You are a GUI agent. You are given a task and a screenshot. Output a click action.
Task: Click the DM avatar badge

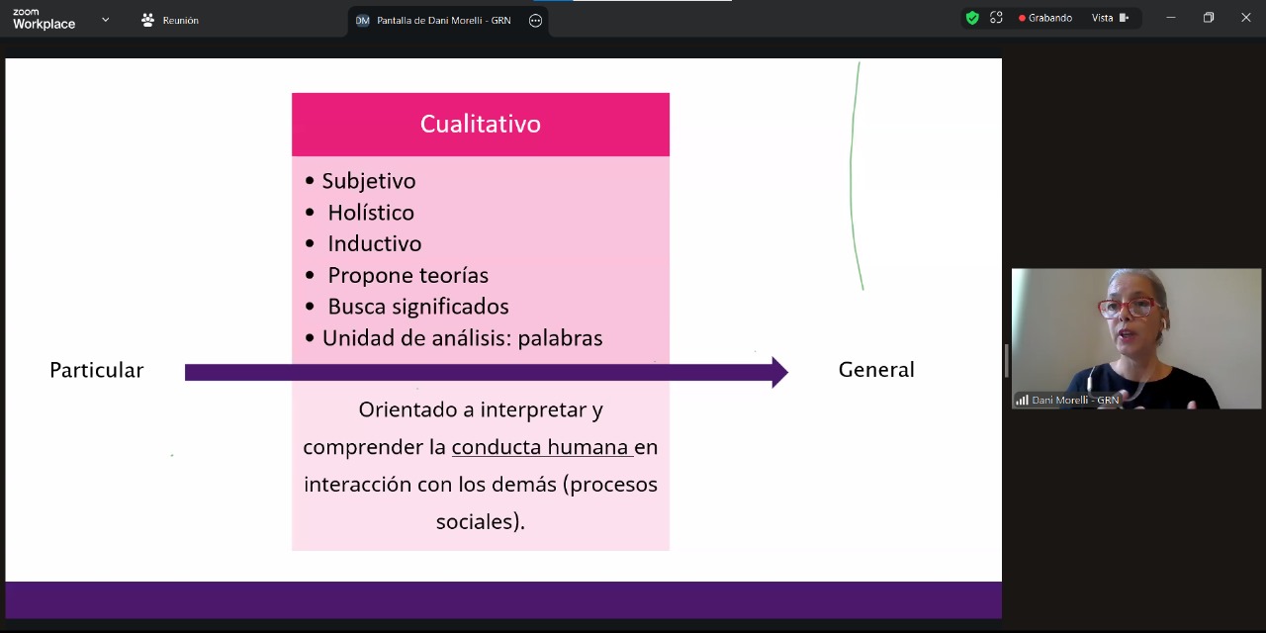tap(362, 20)
